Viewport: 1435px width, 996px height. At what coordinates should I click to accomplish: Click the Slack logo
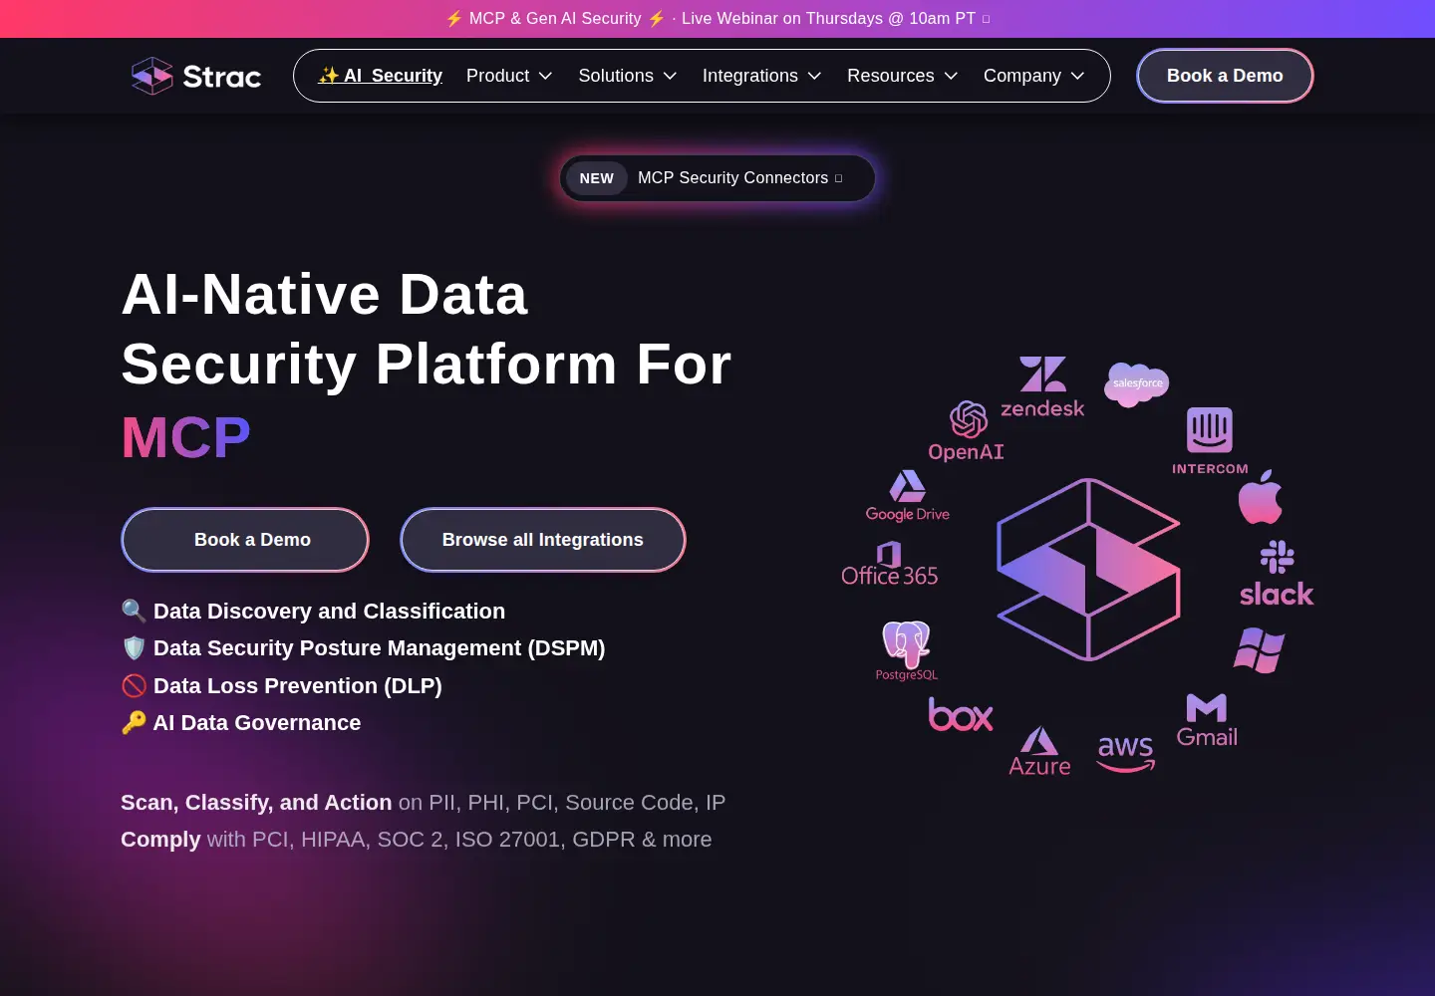pos(1277,574)
